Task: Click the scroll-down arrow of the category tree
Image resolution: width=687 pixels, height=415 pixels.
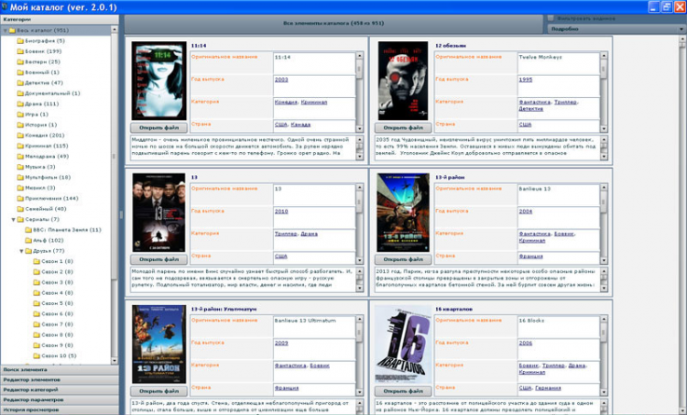Action: (x=114, y=361)
